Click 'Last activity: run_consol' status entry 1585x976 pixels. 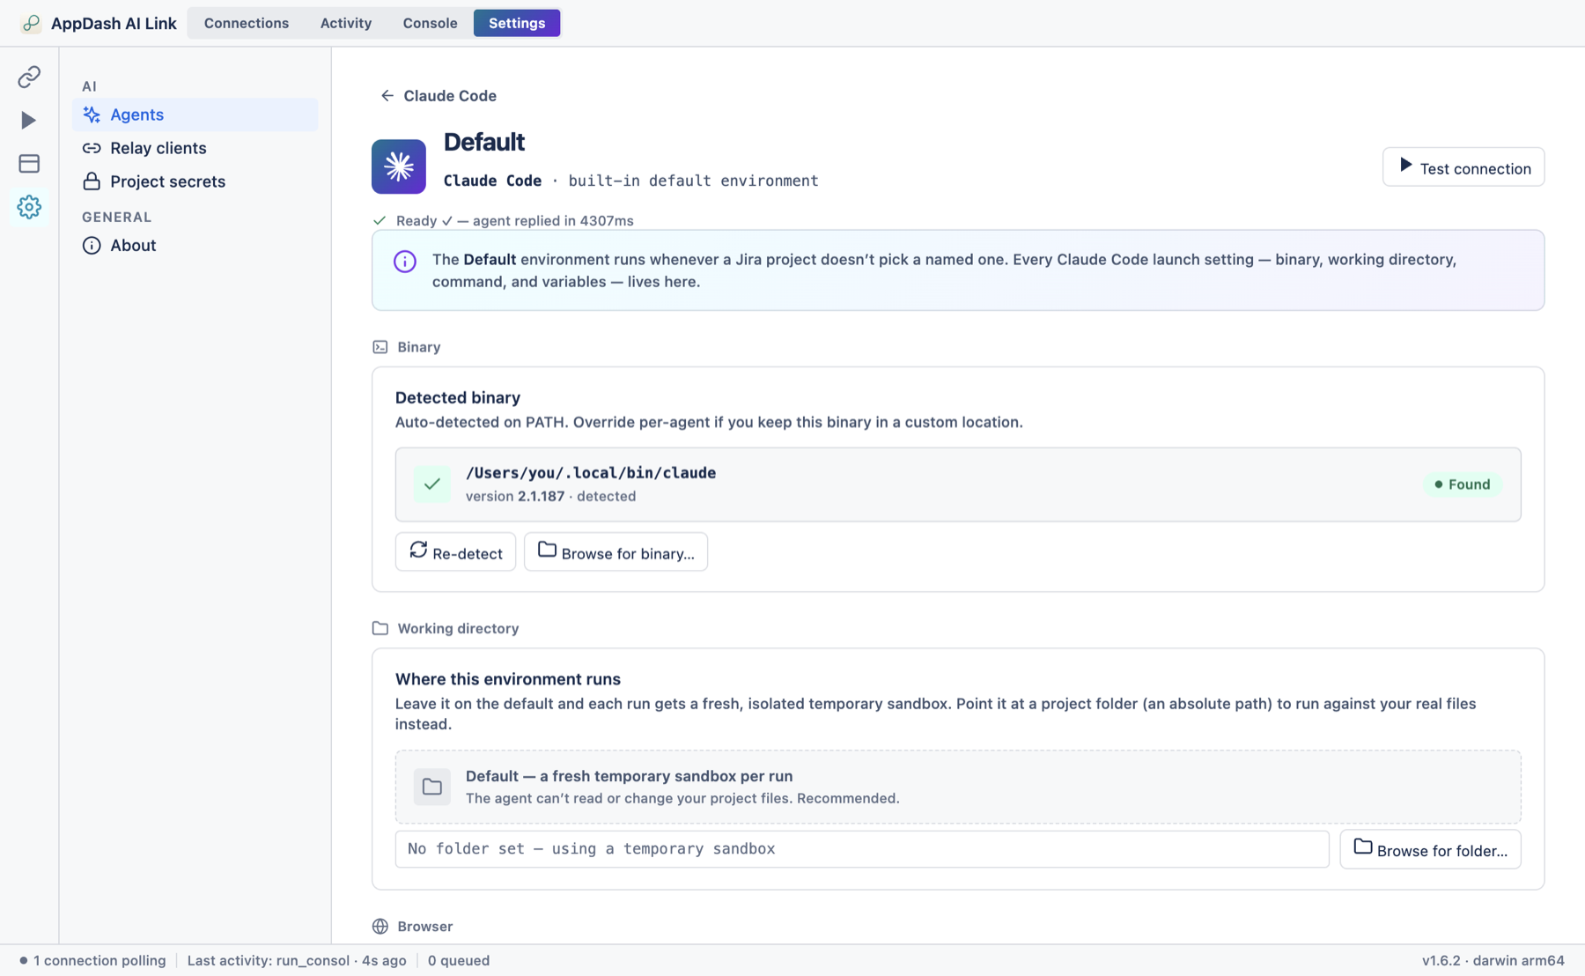pos(297,960)
